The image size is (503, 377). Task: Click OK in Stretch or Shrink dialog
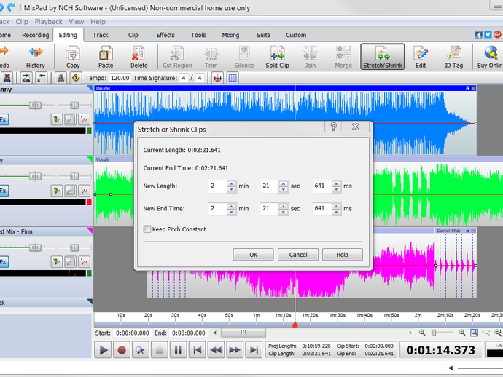click(x=253, y=255)
